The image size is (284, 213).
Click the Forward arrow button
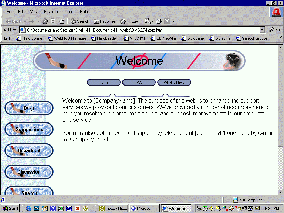[x=32, y=21]
